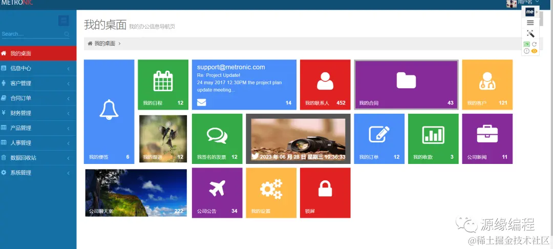Viewport: 553px width, 249px height.
Task: Open the 公司新闻 briefcase tile
Action: (x=487, y=139)
